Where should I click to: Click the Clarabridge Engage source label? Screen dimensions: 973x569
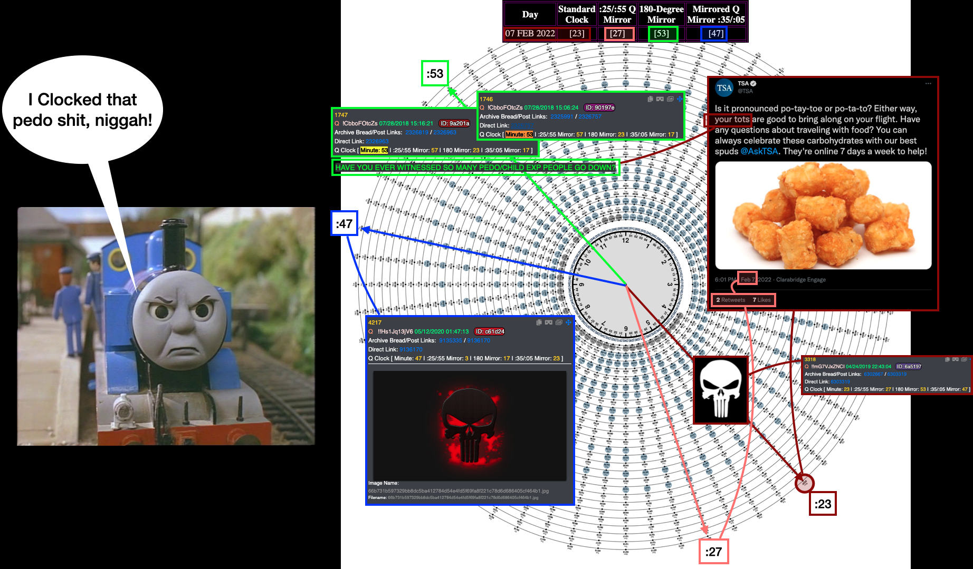point(801,280)
